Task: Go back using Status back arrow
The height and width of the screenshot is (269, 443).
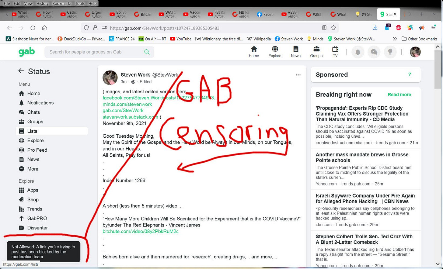Action: click(x=21, y=71)
